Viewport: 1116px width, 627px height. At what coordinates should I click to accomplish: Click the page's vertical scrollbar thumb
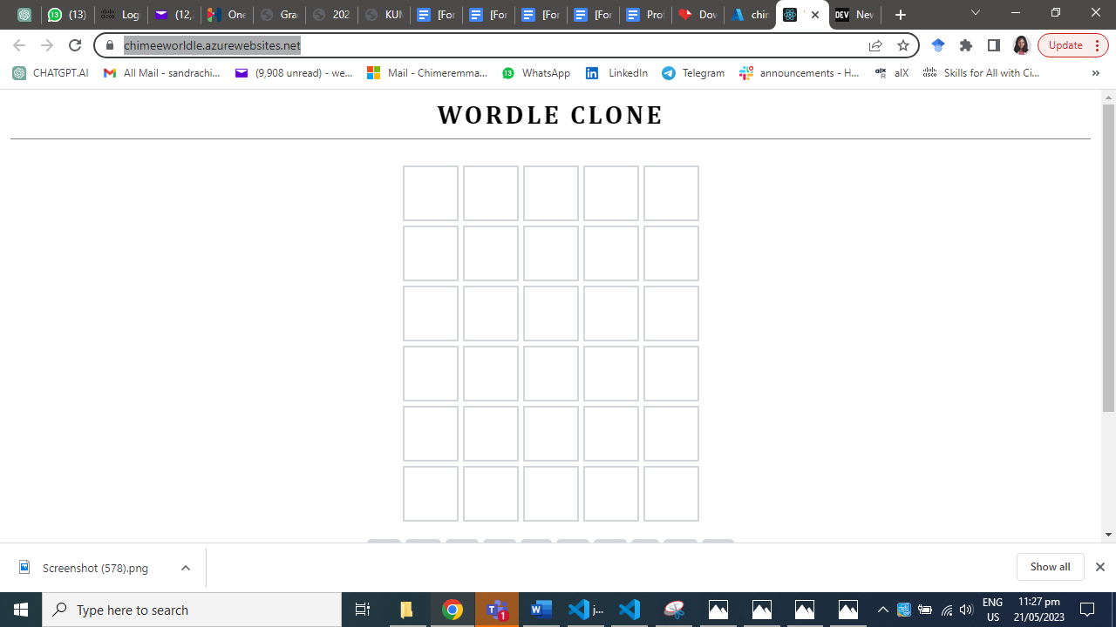click(1109, 258)
